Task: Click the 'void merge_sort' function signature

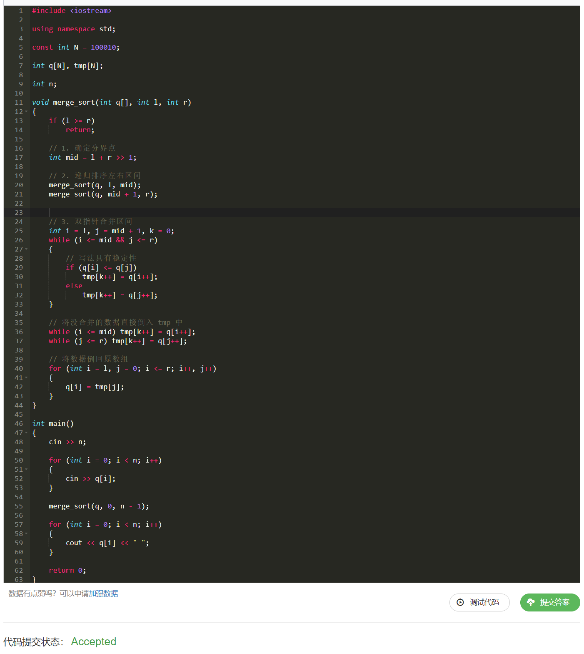Action: pos(112,102)
